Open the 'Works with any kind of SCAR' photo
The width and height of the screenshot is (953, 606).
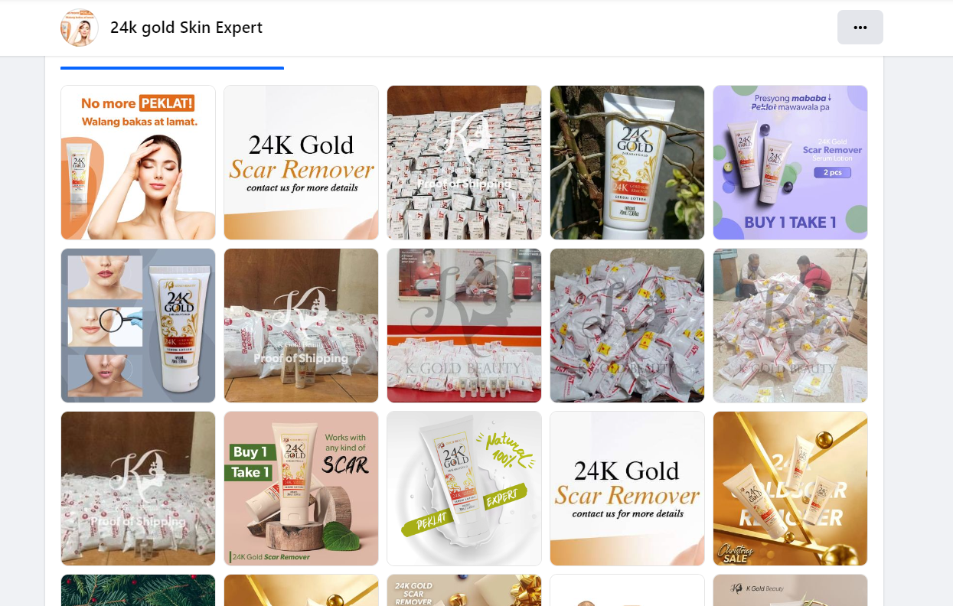(x=302, y=488)
